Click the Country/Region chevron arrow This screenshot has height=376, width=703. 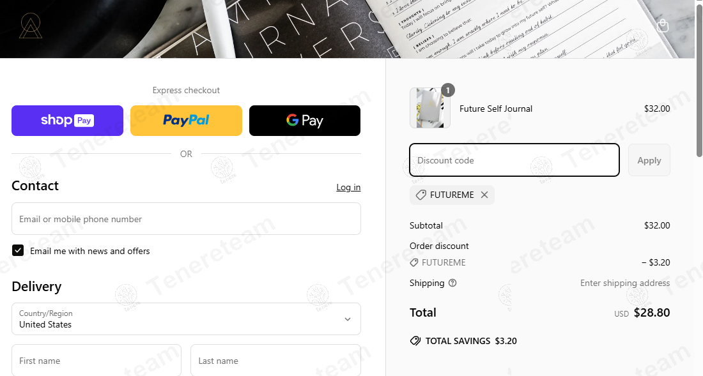click(348, 319)
